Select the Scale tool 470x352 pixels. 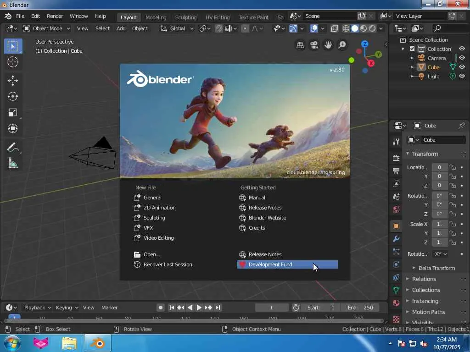click(13, 113)
